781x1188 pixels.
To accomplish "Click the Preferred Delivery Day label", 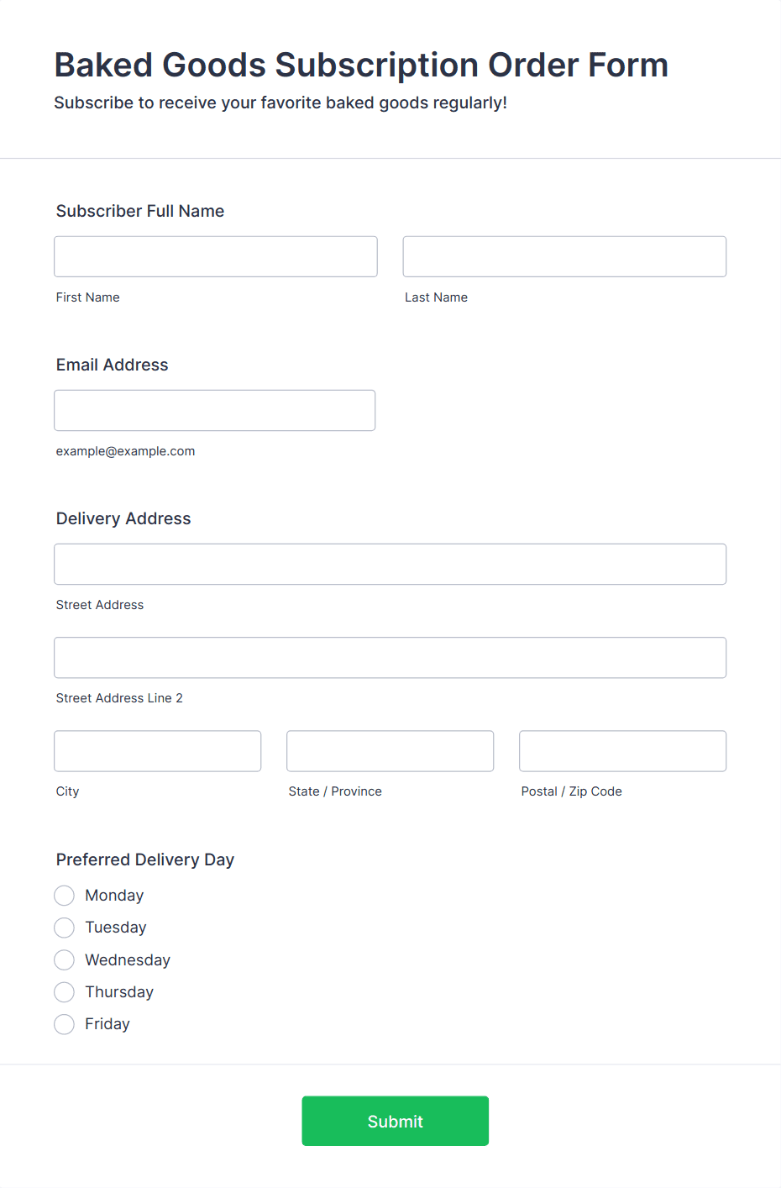I will point(145,859).
